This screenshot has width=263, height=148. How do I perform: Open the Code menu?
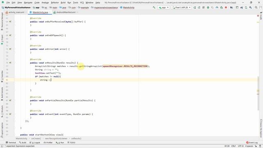pyautogui.click(x=37, y=2)
